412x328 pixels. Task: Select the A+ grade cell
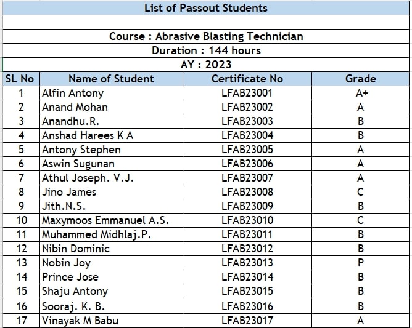pyautogui.click(x=360, y=93)
